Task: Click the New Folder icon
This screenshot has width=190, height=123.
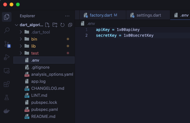Action: (55, 25)
